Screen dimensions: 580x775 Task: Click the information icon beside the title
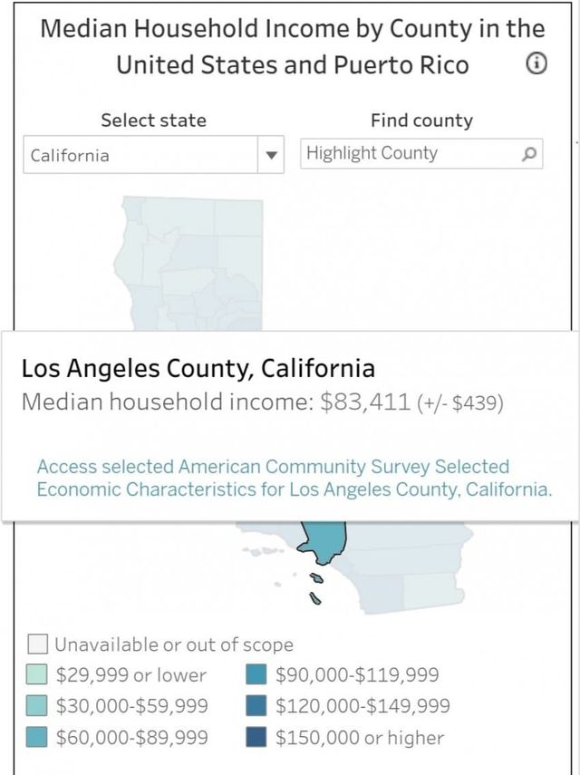pos(536,63)
